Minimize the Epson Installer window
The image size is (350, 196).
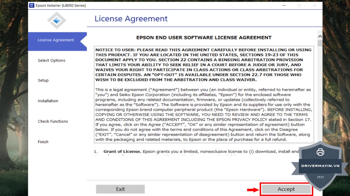pyautogui.click(x=284, y=5)
